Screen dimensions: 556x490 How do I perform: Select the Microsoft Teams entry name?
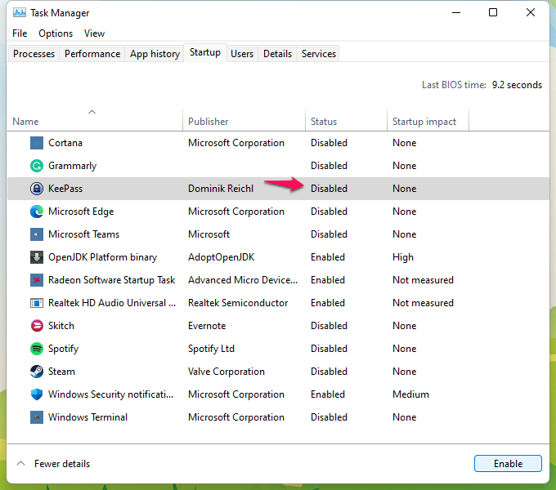(x=83, y=234)
